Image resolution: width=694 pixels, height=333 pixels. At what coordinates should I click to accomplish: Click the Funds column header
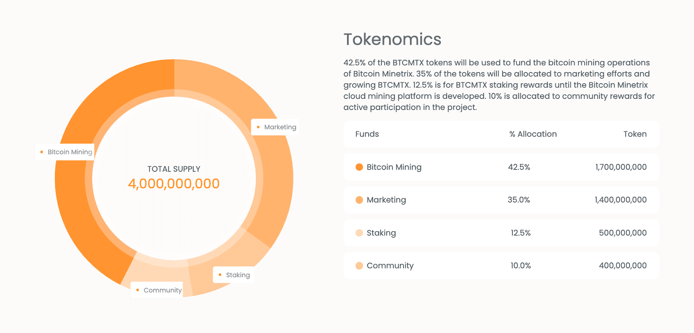pos(367,134)
